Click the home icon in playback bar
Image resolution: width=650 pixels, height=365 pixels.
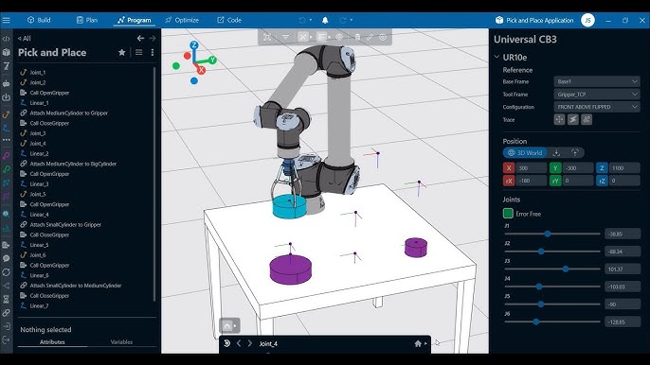click(x=418, y=343)
